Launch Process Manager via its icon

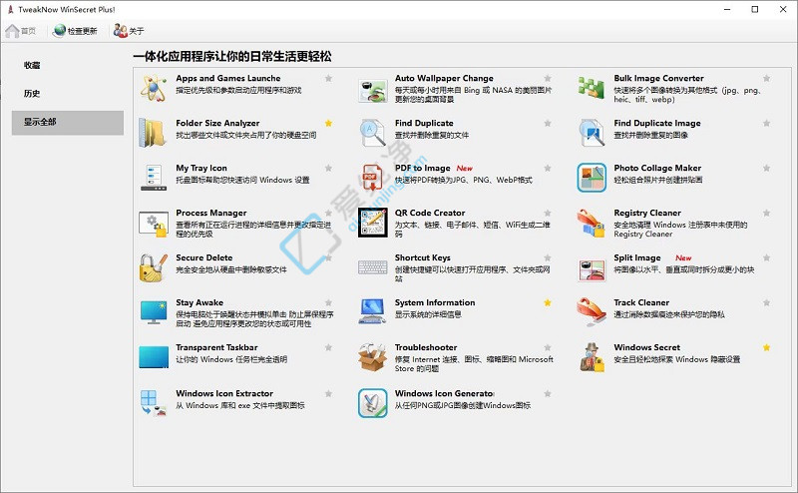click(154, 224)
